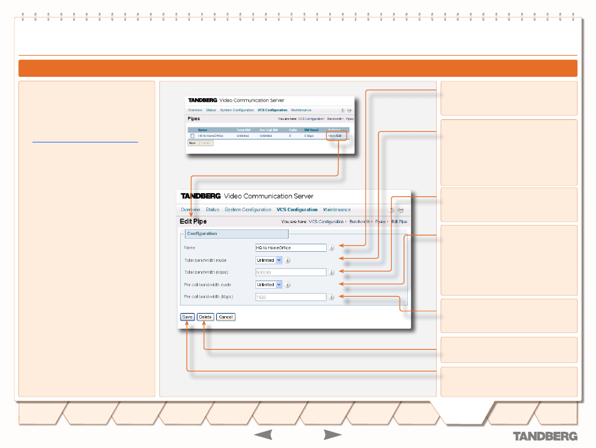Click the Configuration section heading

(x=202, y=234)
